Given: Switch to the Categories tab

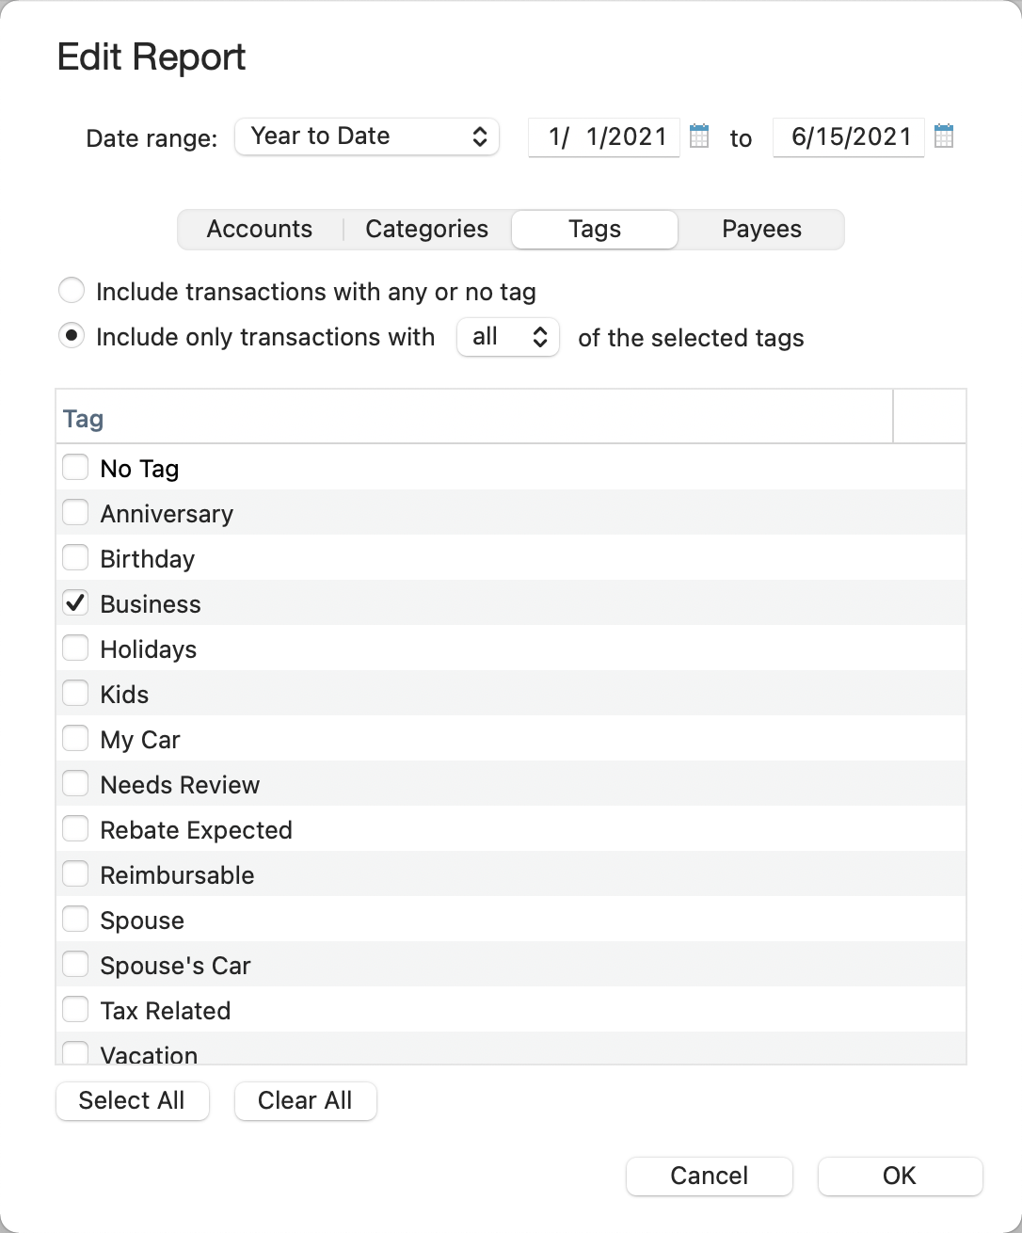Looking at the screenshot, I should tap(426, 230).
